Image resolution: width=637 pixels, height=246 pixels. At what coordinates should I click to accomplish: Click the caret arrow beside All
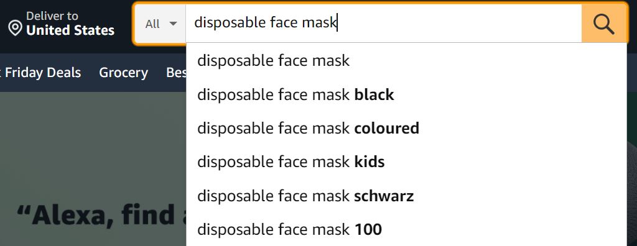point(173,24)
